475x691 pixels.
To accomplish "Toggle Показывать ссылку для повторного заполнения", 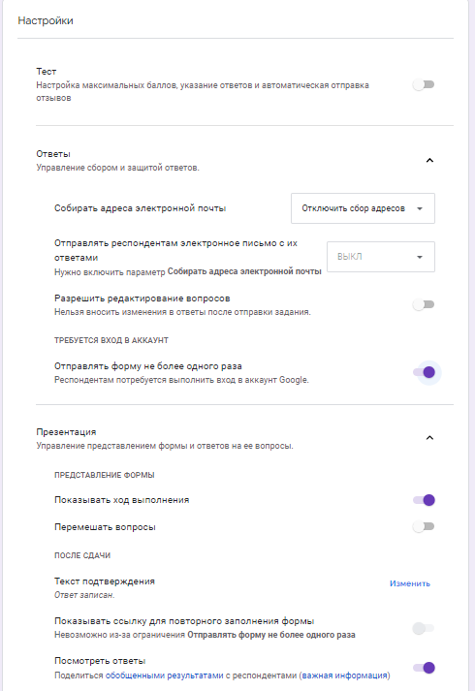I will tap(424, 628).
